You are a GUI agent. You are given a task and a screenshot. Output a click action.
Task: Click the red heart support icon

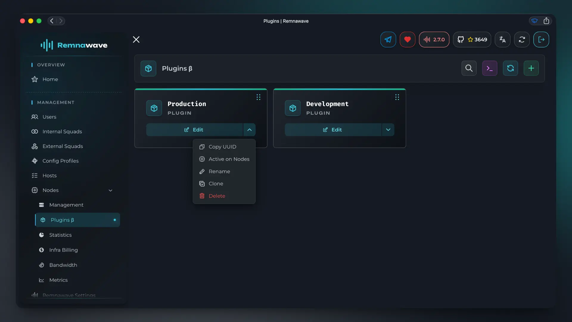click(x=407, y=39)
